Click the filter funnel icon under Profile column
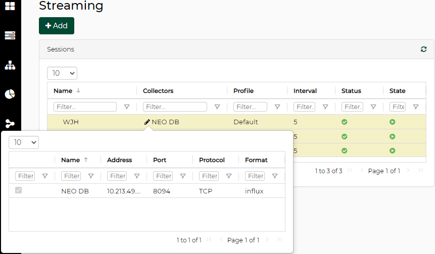435x254 pixels. 277,107
